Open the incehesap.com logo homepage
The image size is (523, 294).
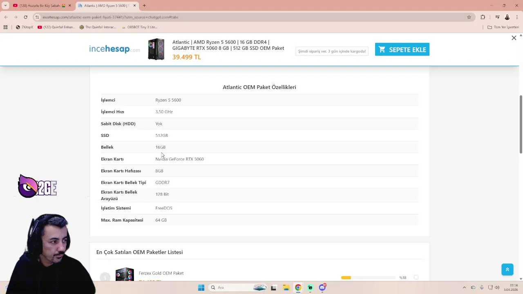[x=114, y=49]
